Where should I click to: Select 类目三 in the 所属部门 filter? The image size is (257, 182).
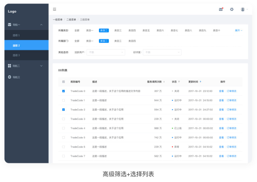118,41
